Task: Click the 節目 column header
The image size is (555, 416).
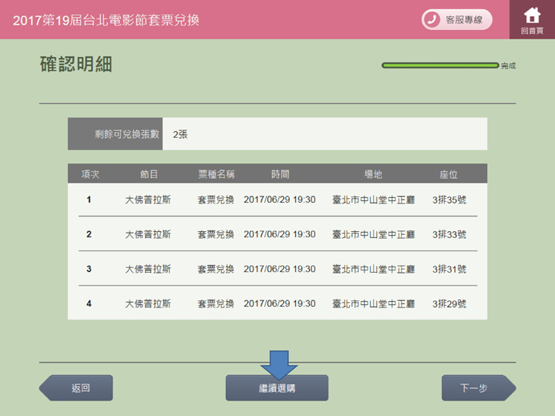Action: [x=149, y=174]
